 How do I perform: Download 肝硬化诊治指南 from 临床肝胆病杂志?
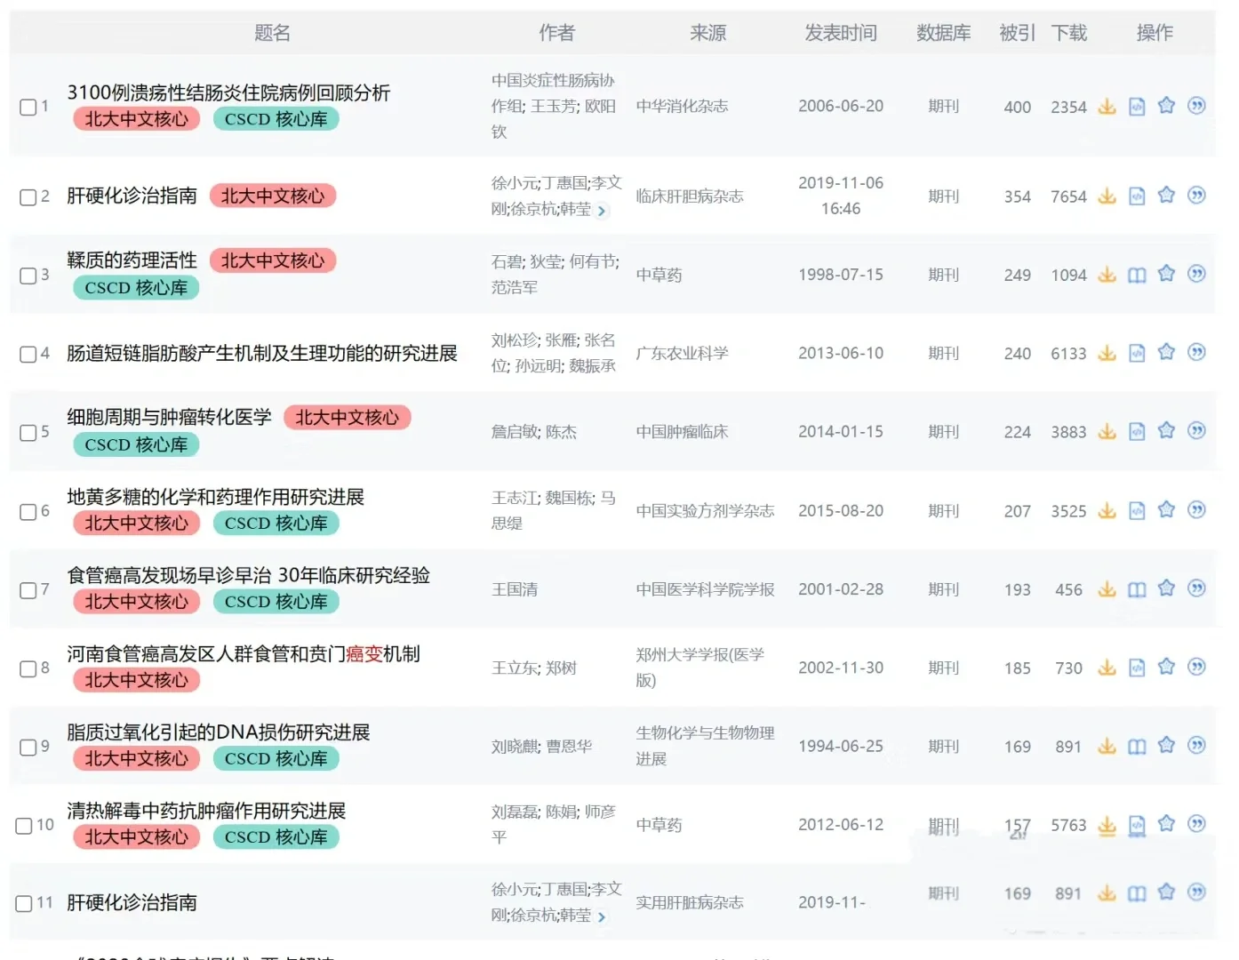[x=1107, y=196]
